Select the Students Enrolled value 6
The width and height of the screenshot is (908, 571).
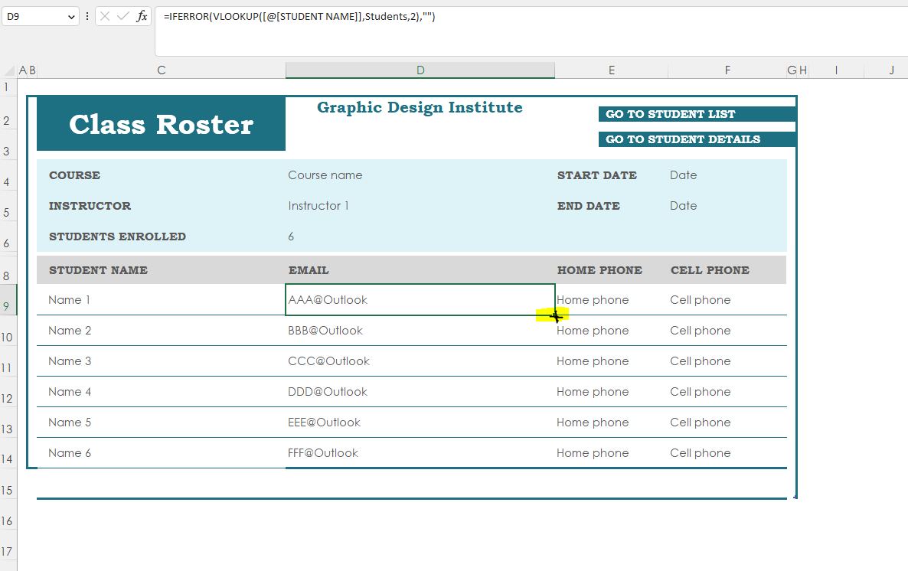(x=420, y=237)
